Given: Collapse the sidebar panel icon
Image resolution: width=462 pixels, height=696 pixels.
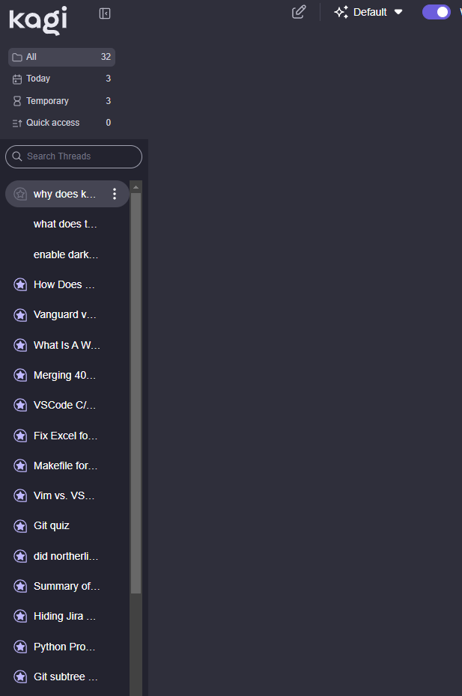Looking at the screenshot, I should [105, 13].
